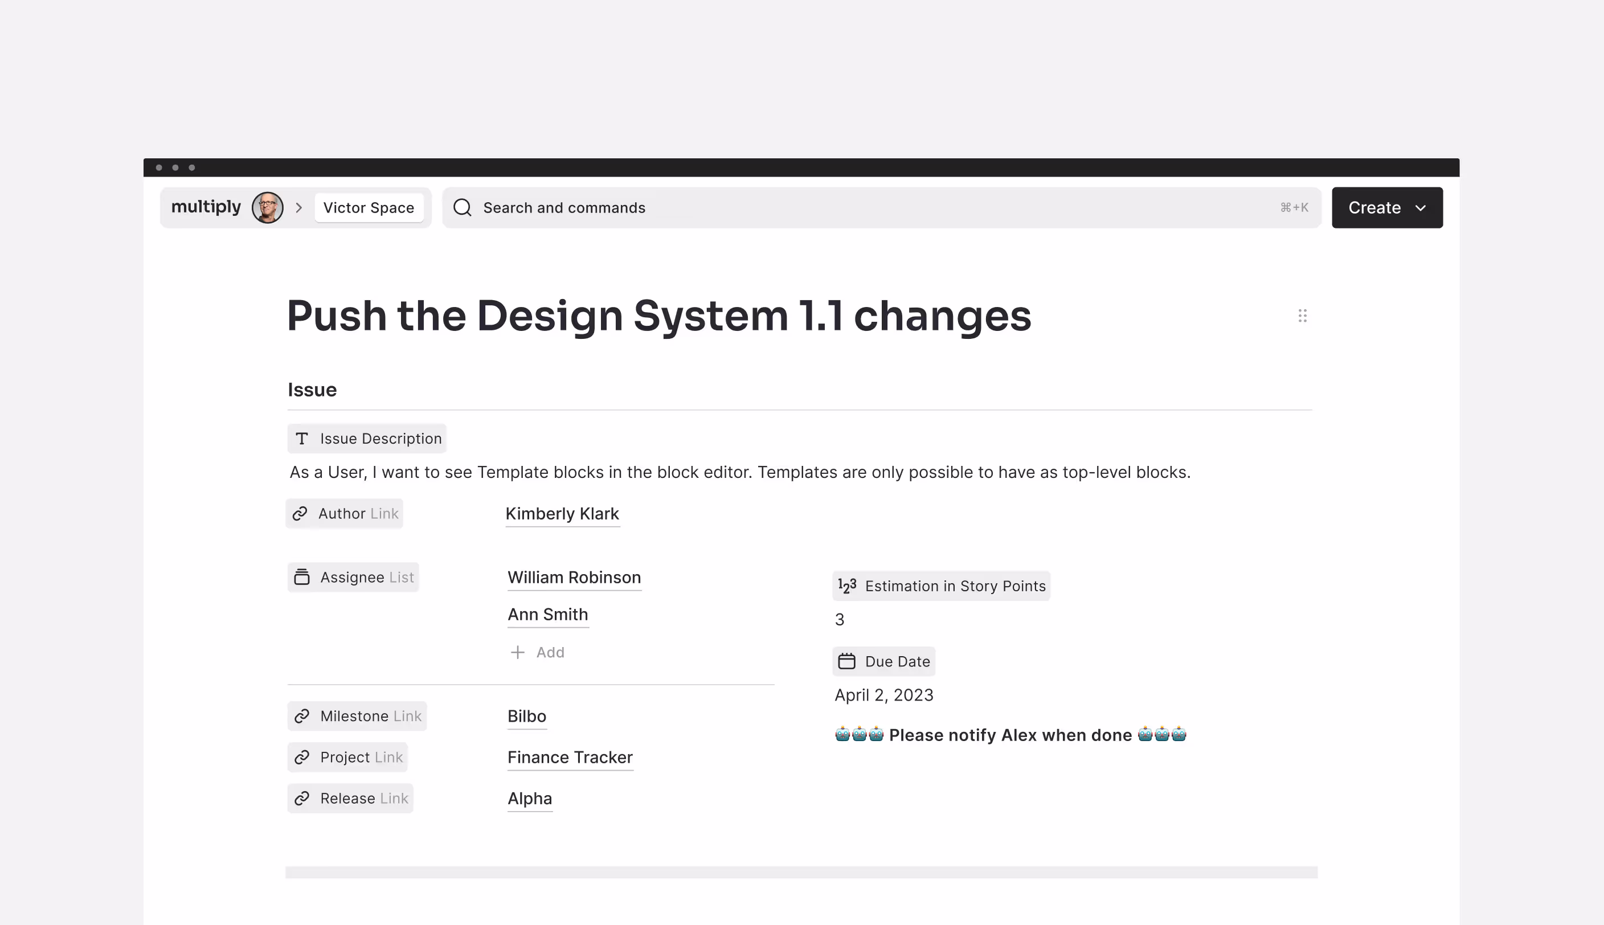Open the Kimberly Klark link

[x=562, y=513]
